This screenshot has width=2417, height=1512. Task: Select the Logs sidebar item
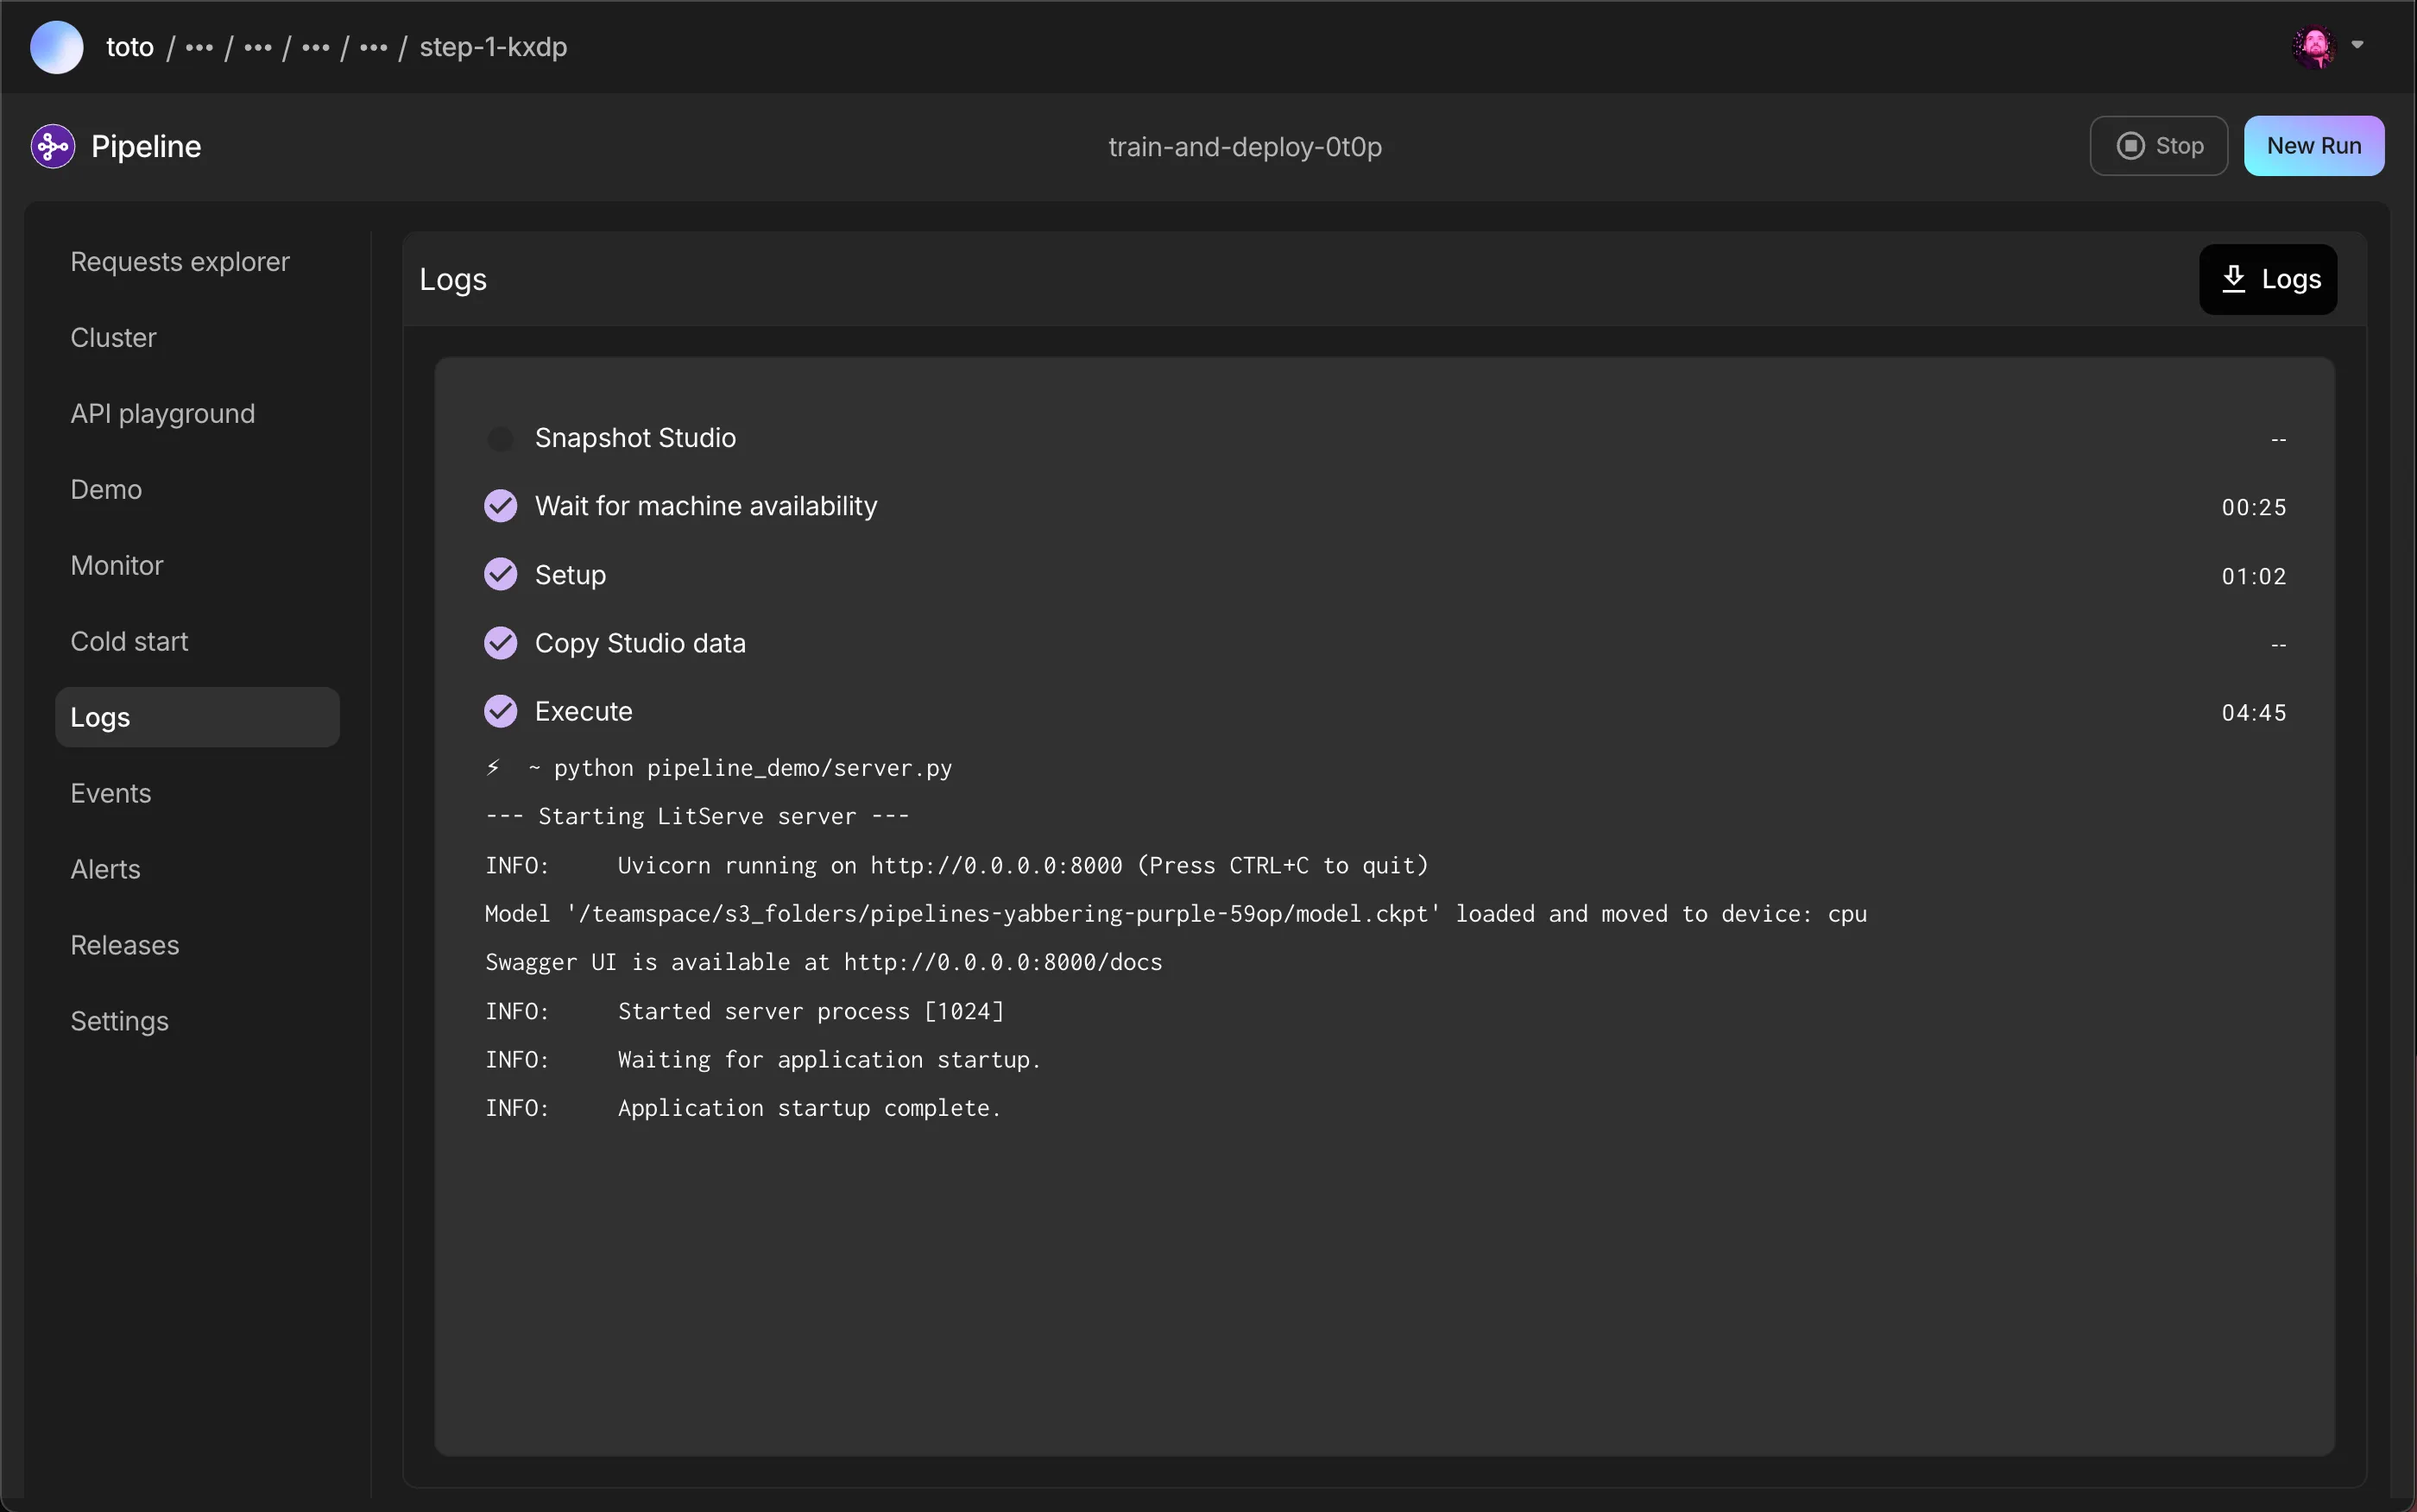pyautogui.click(x=197, y=717)
